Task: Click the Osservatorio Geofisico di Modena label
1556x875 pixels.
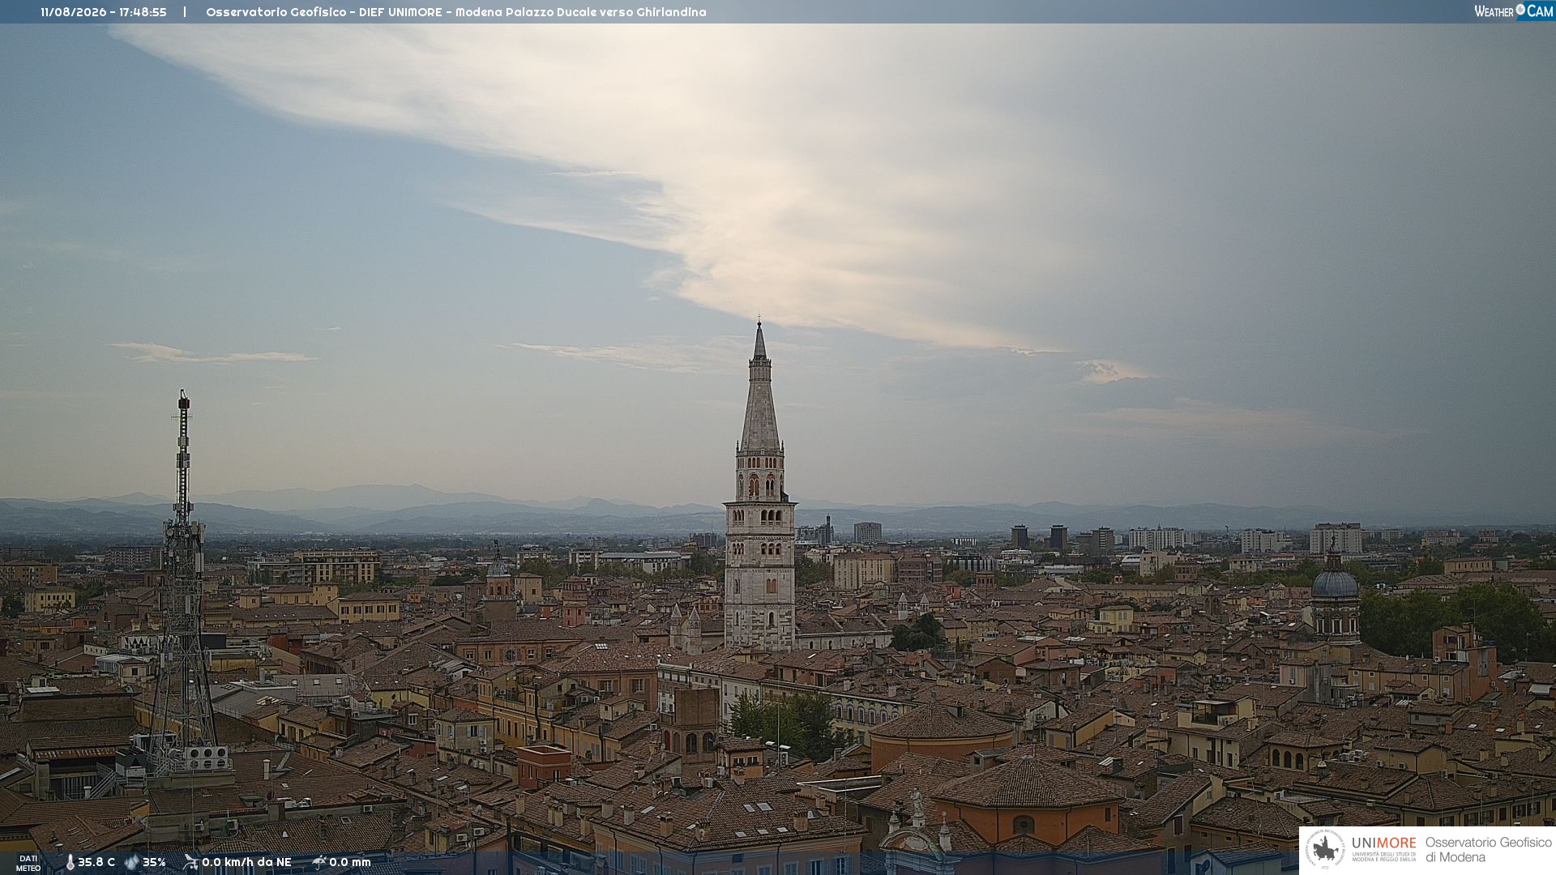Action: pyautogui.click(x=1488, y=850)
